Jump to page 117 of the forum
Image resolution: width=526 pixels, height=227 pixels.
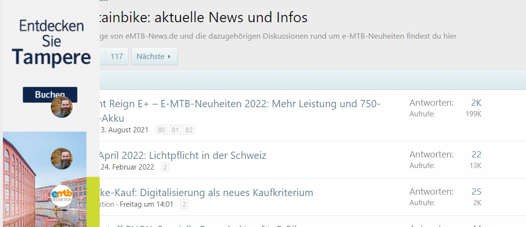(116, 57)
